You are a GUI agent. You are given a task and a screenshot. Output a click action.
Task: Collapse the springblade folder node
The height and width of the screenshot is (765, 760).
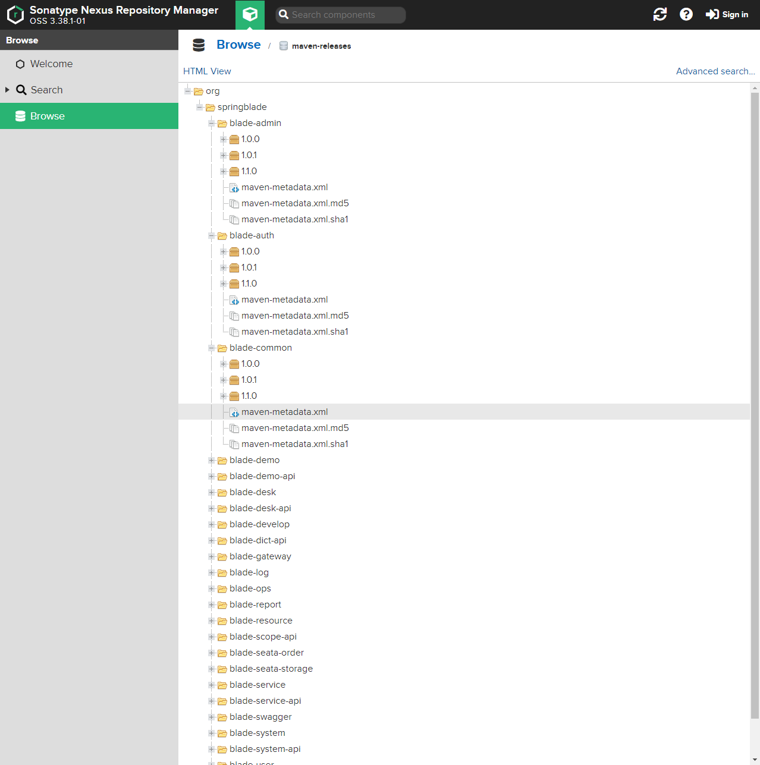199,107
